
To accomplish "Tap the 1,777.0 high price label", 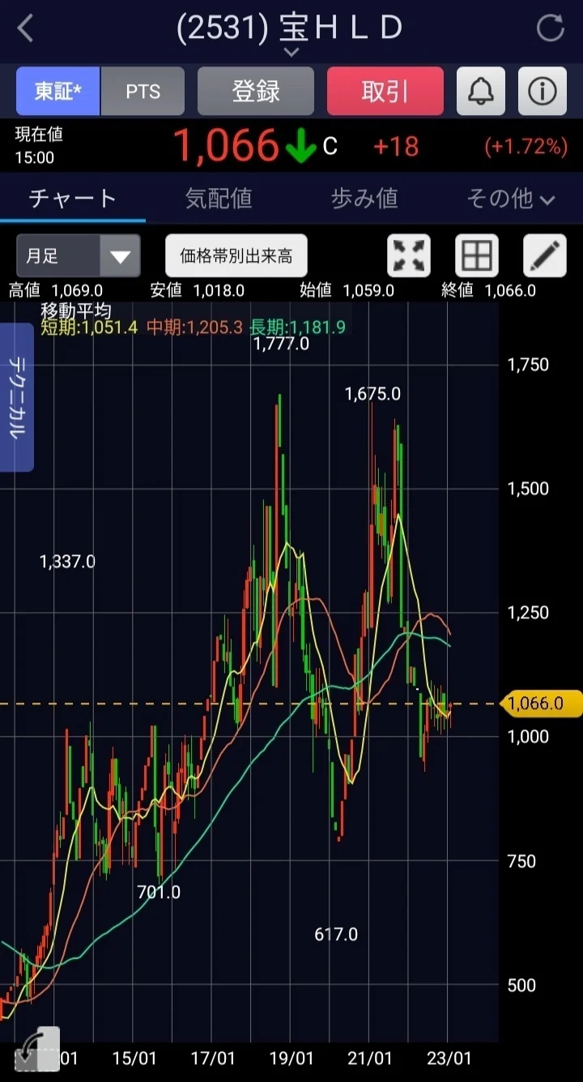I will [x=281, y=344].
